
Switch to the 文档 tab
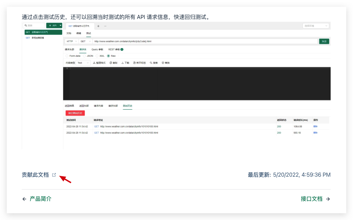69,33
